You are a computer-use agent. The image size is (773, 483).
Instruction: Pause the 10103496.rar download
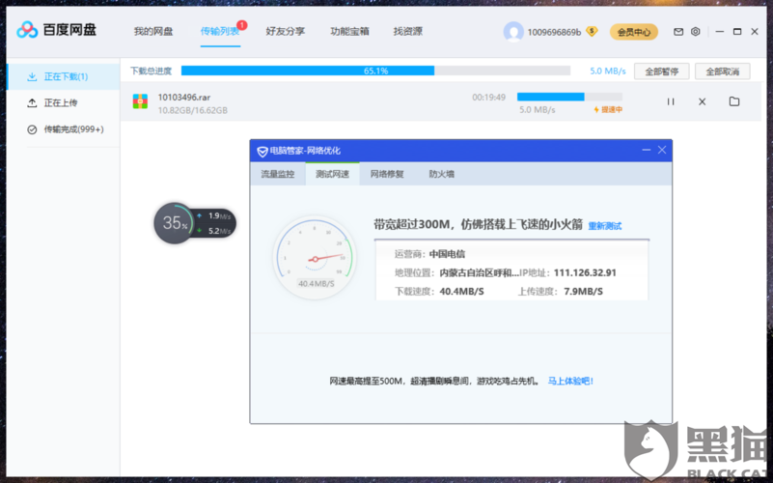(671, 101)
